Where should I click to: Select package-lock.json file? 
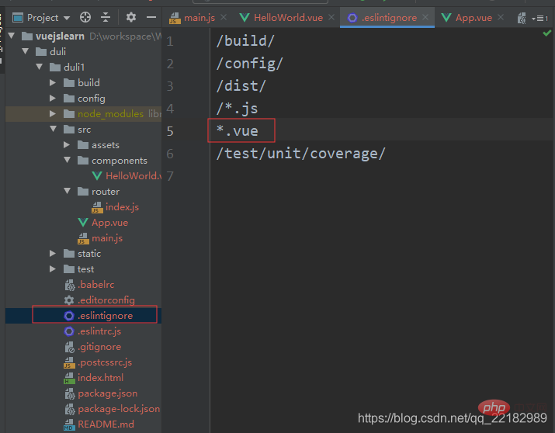click(119, 409)
